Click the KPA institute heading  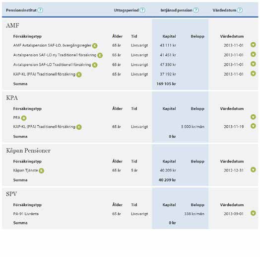12,98
